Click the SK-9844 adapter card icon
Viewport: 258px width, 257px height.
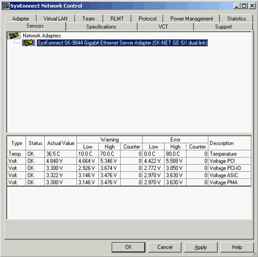tap(28, 43)
